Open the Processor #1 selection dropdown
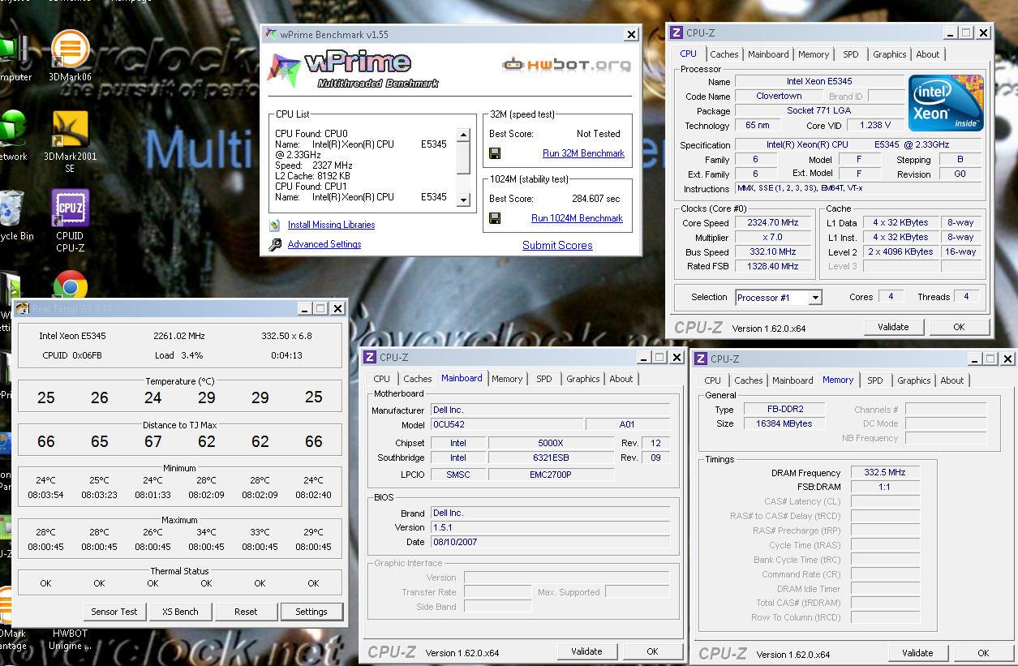This screenshot has width=1018, height=666. 815,298
